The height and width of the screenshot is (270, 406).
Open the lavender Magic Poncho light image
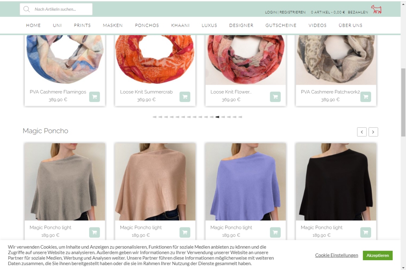pyautogui.click(x=245, y=182)
